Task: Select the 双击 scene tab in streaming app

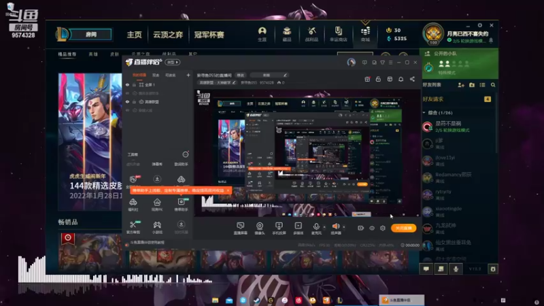Action: [x=156, y=75]
